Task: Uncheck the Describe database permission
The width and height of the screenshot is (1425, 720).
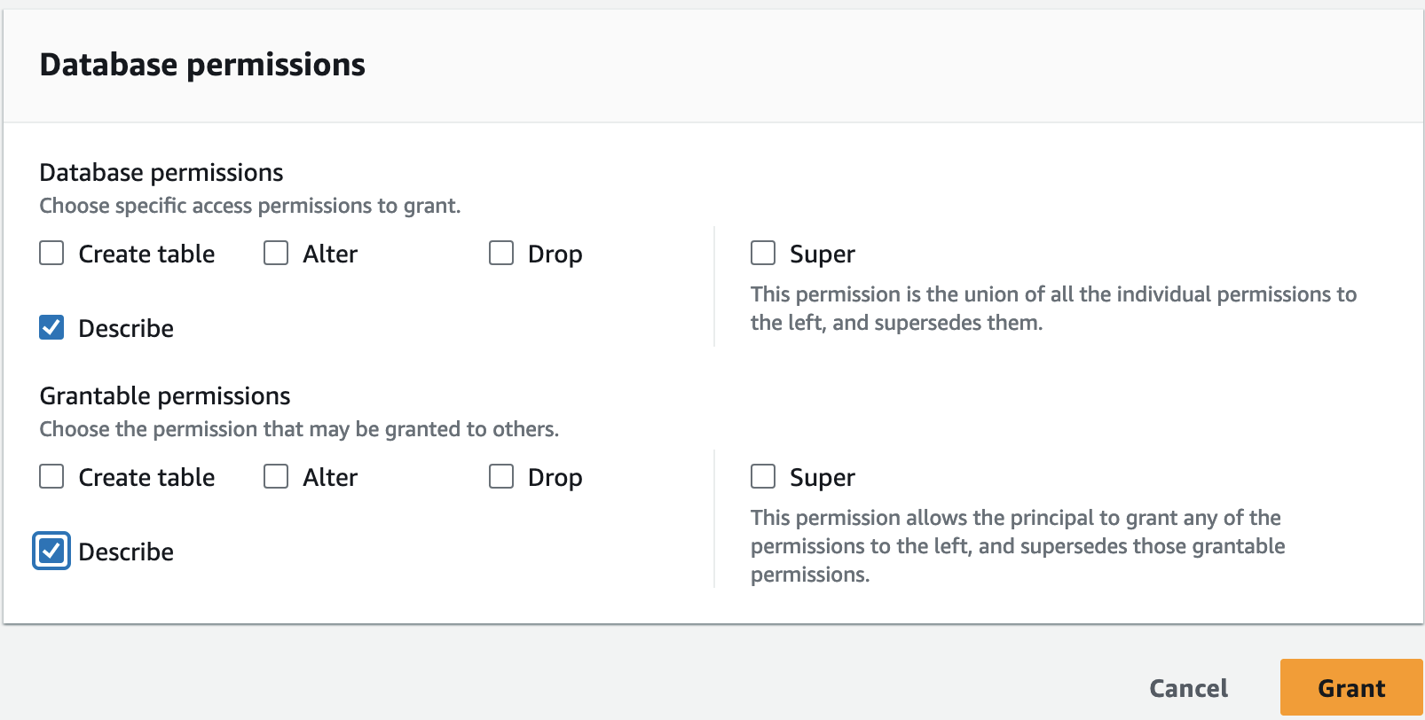Action: [51, 327]
